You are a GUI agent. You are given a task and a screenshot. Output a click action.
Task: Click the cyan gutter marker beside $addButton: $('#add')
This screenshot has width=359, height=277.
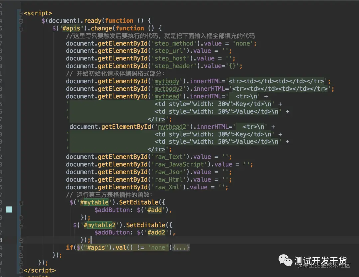pyautogui.click(x=9, y=209)
